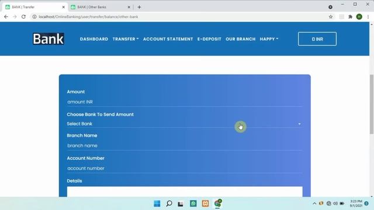
Task: Click the 0 INR balance button
Action: tap(317, 39)
